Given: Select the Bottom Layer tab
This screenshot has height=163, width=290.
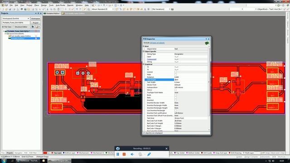Looking at the screenshot, I should coord(69,153).
